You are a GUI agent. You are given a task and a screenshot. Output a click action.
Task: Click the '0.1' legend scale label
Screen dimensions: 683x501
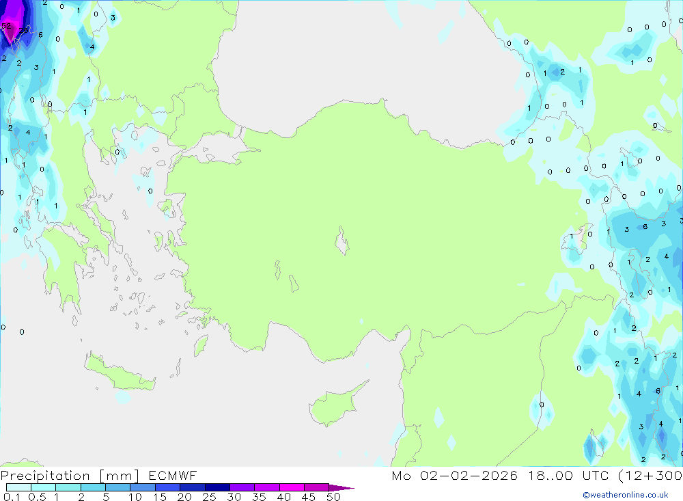[12, 497]
